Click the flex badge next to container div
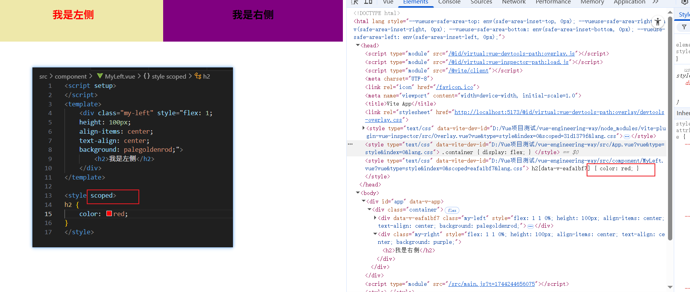Viewport: 690px width, 292px height. [x=452, y=210]
